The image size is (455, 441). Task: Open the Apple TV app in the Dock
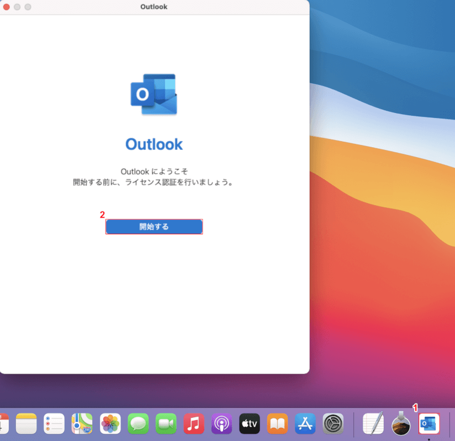pyautogui.click(x=250, y=423)
